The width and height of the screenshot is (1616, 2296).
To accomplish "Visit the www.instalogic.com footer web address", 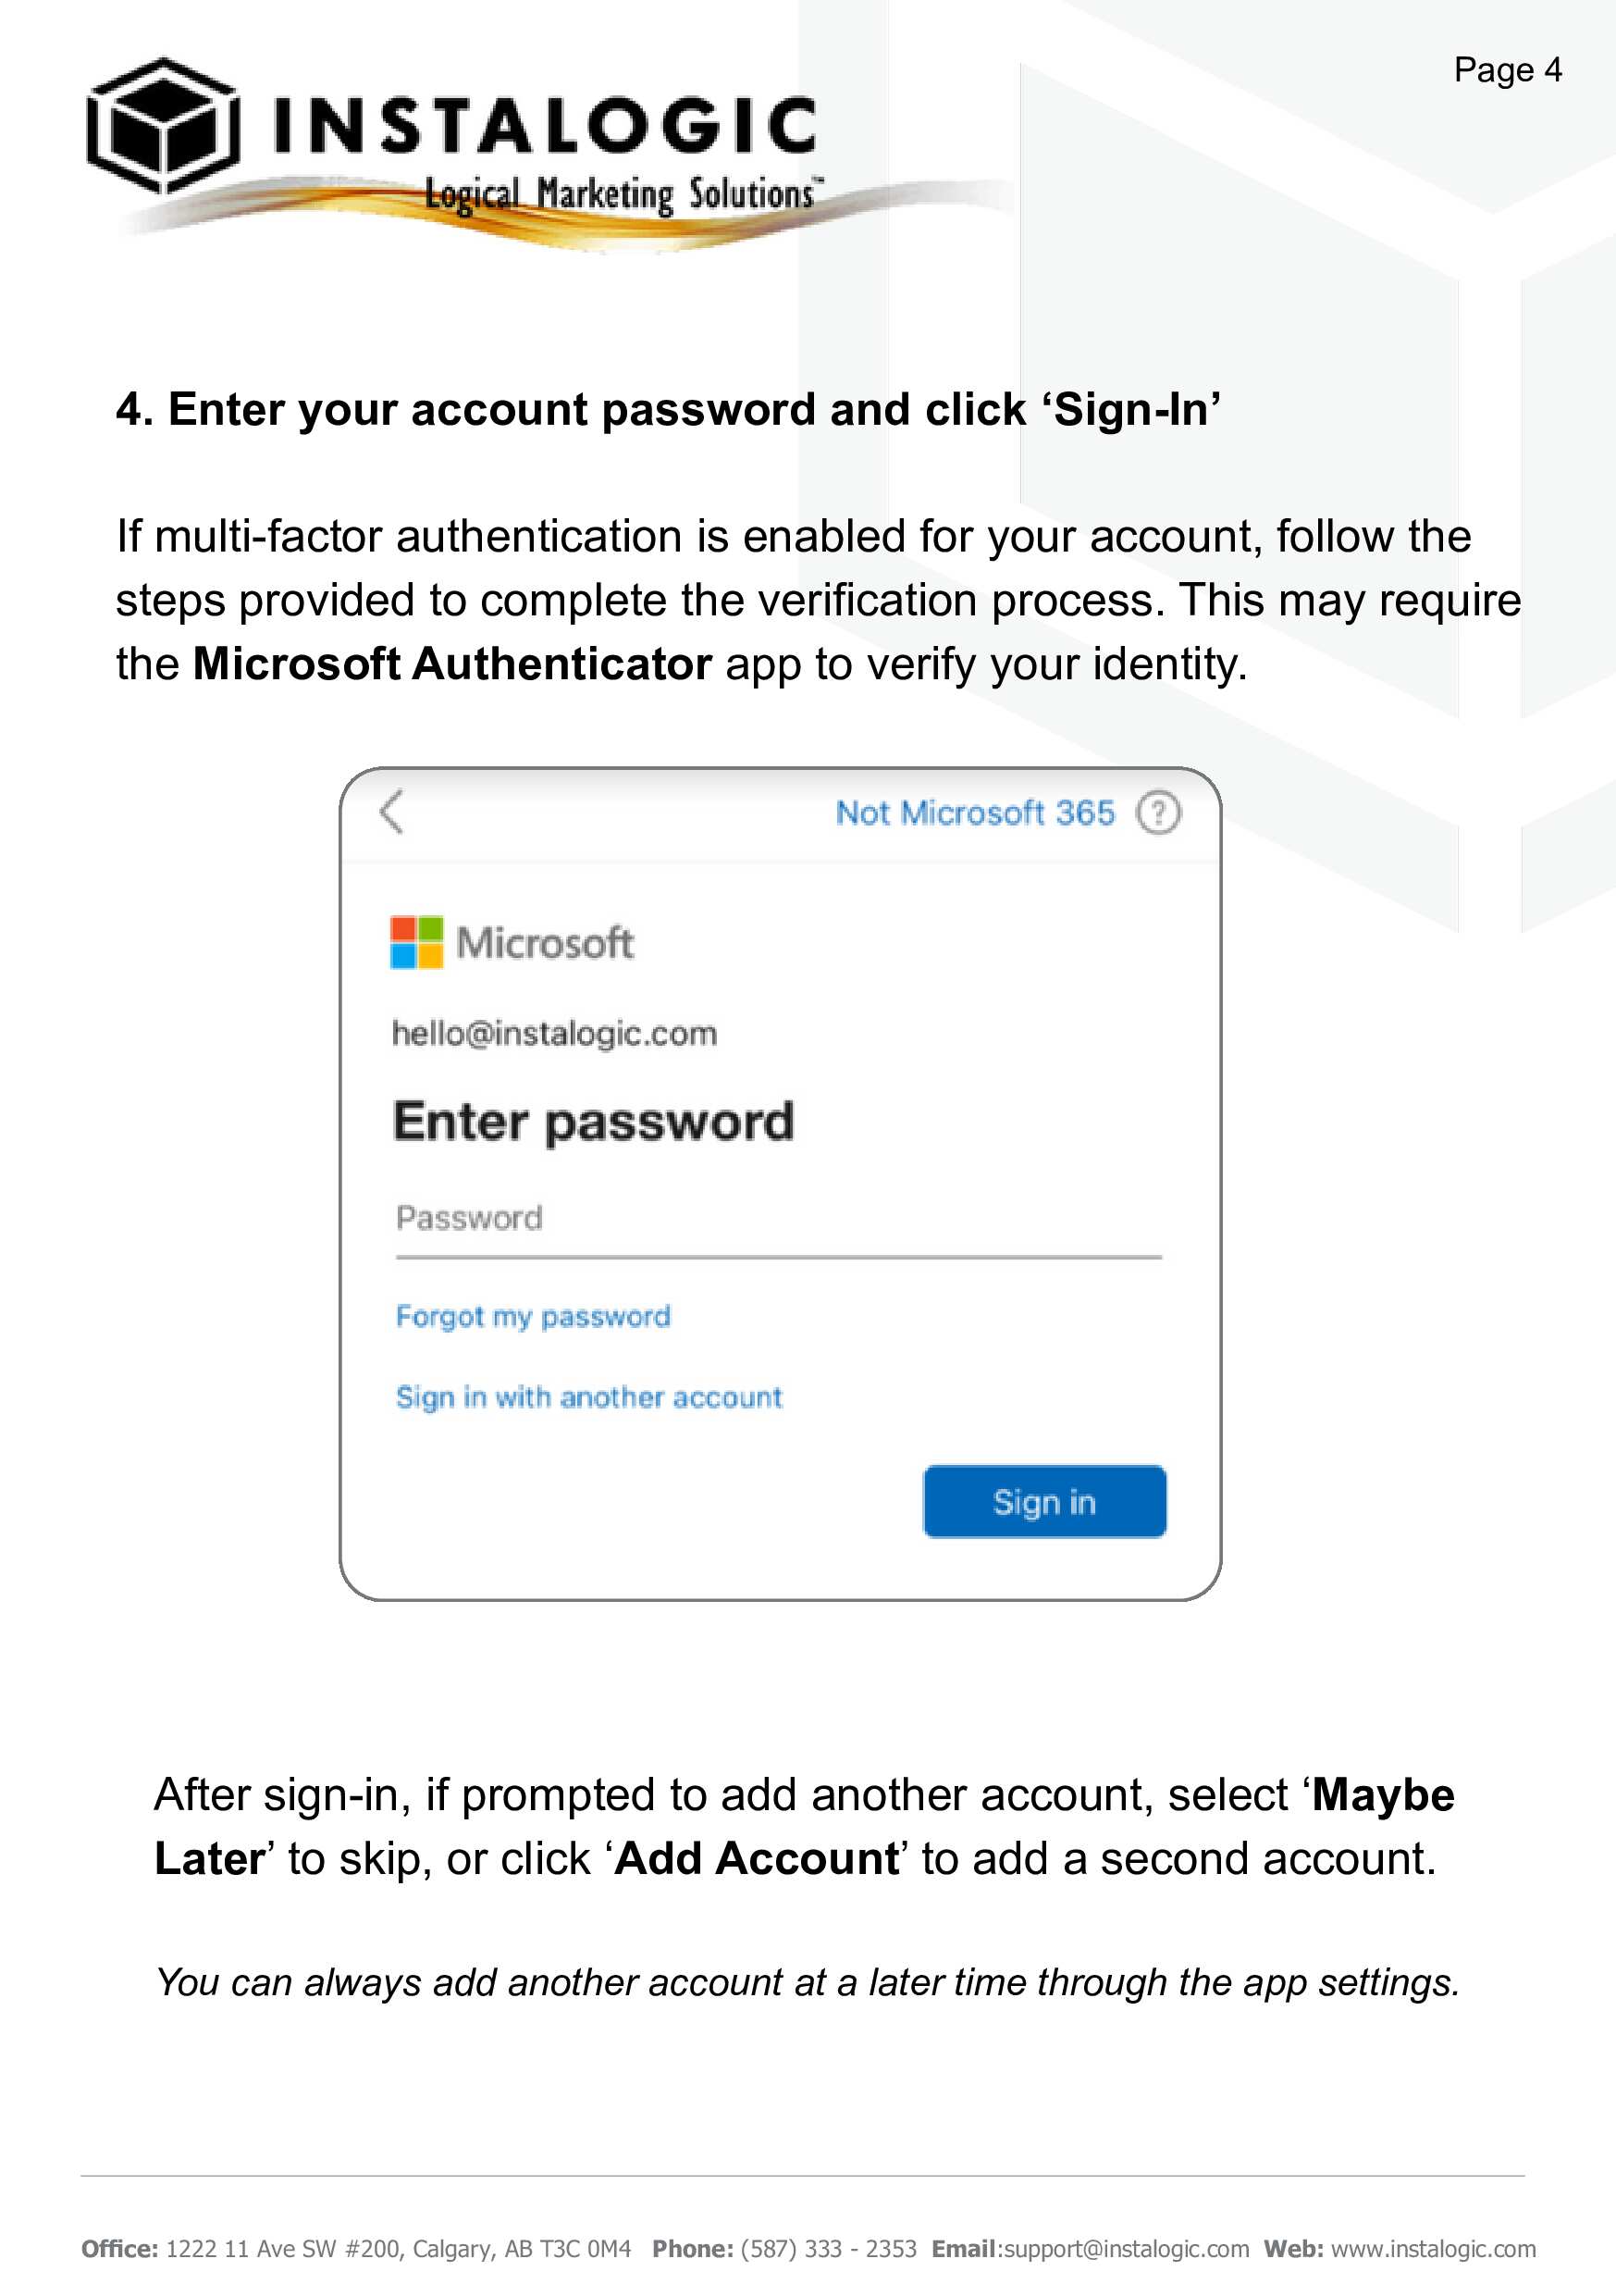I will [x=1432, y=2249].
